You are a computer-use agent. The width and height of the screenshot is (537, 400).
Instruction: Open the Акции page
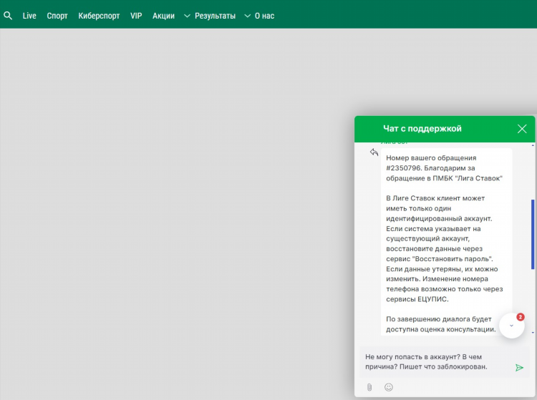[x=163, y=16]
